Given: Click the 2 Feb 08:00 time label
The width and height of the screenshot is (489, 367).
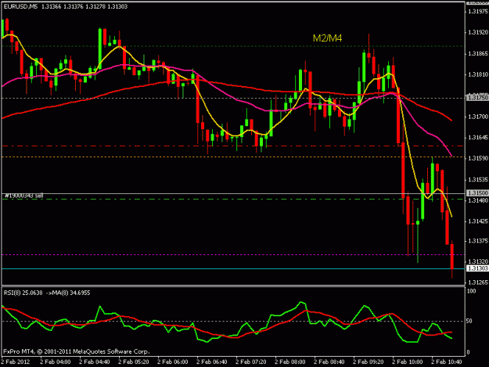Looking at the screenshot, I should (290, 362).
